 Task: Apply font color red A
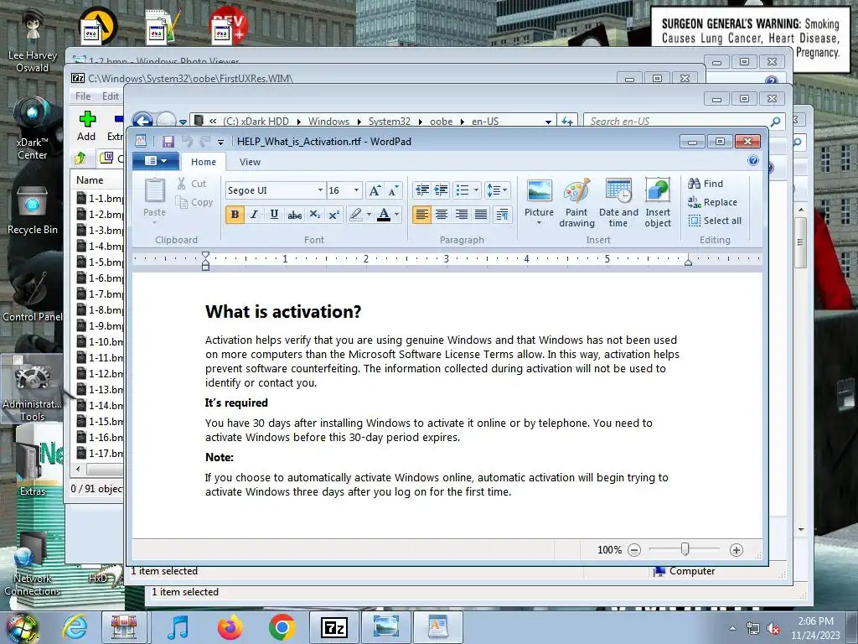(x=384, y=215)
